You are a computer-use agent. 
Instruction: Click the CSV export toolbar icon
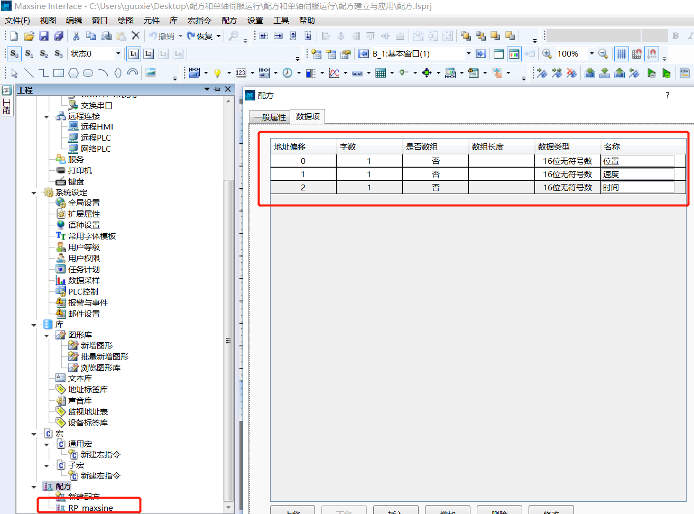(x=684, y=73)
